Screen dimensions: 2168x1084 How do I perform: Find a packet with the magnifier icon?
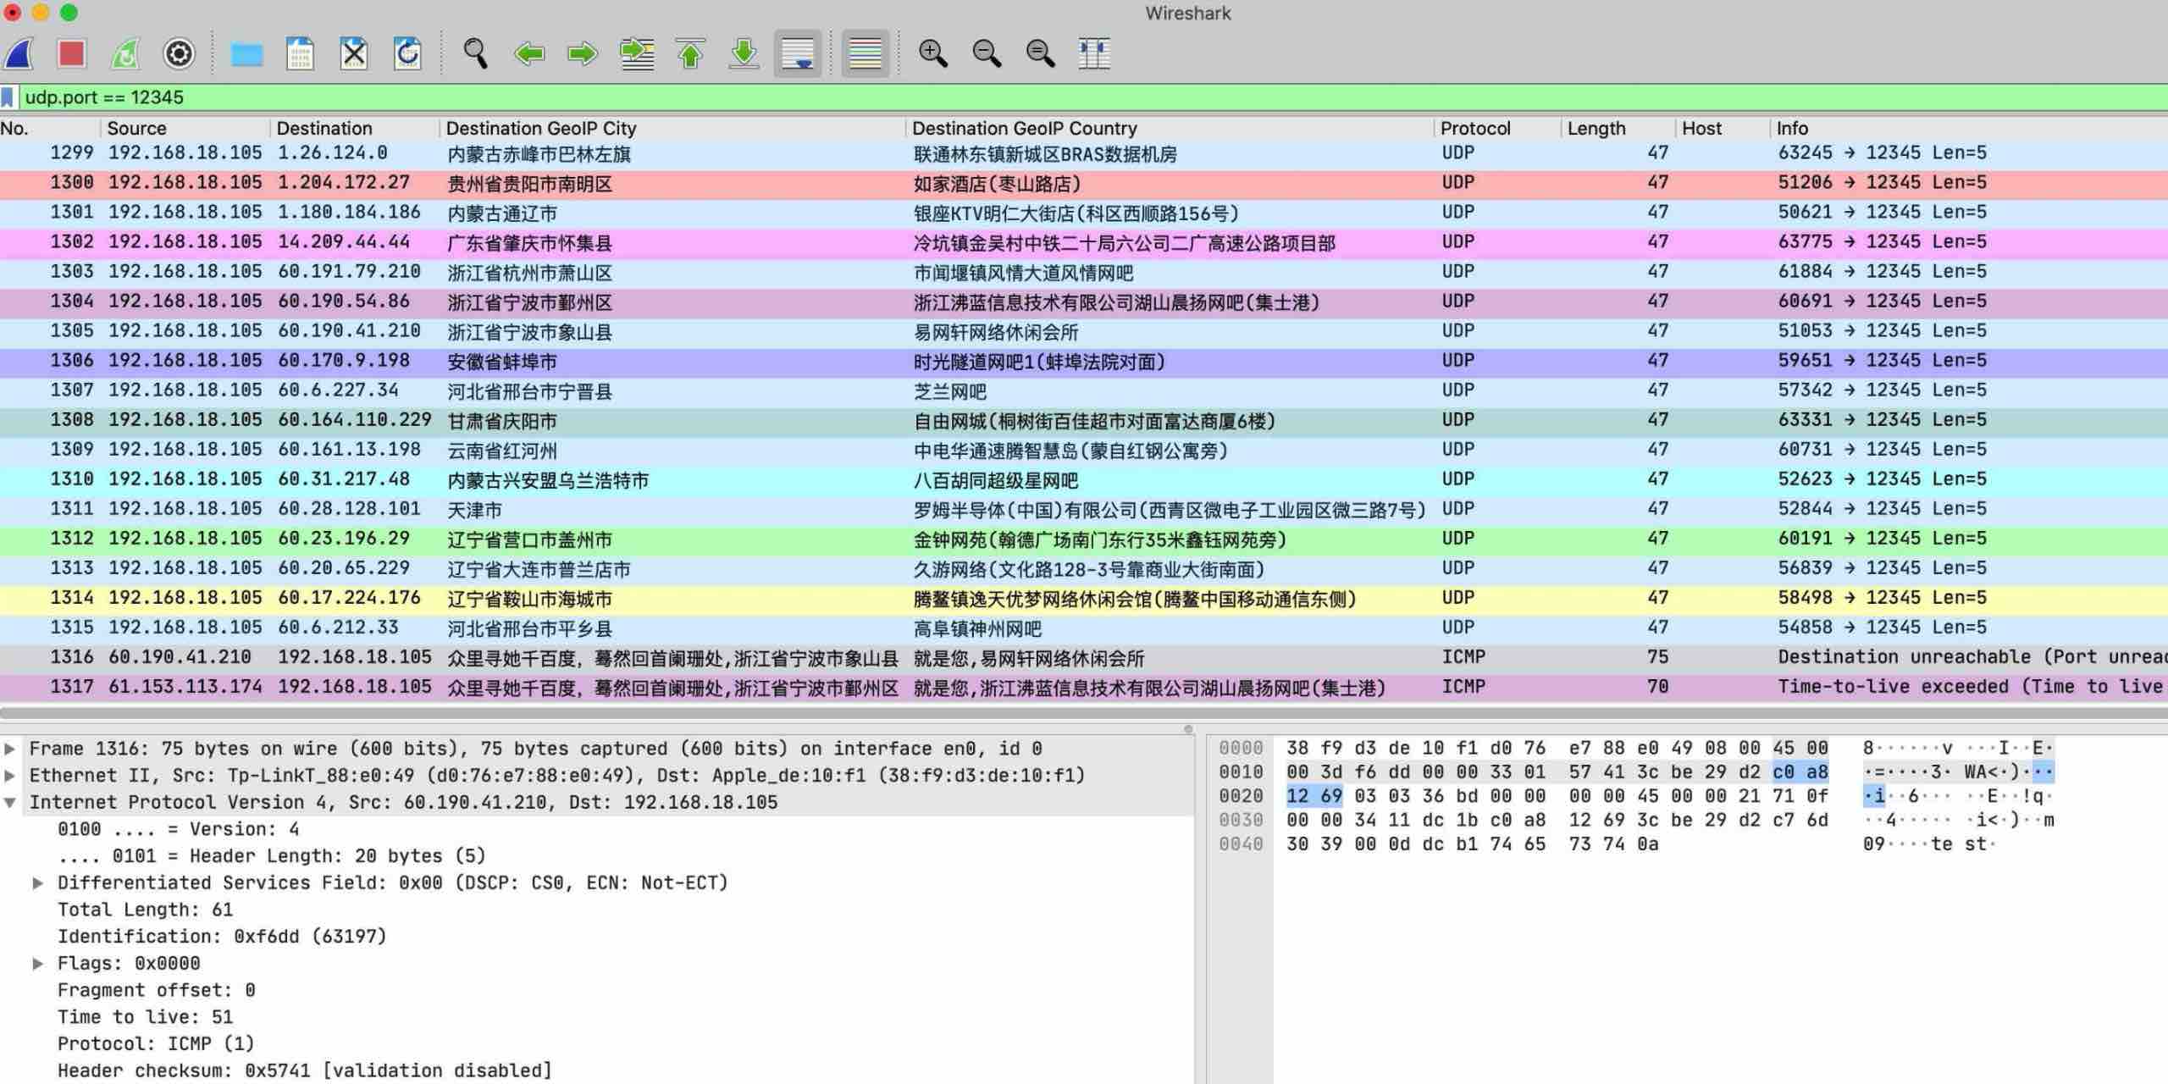coord(475,54)
